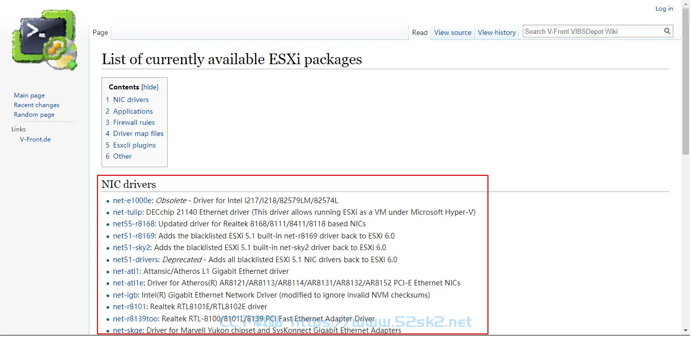The width and height of the screenshot is (691, 337).
Task: Open the net55-r8168 package link
Action: (134, 224)
